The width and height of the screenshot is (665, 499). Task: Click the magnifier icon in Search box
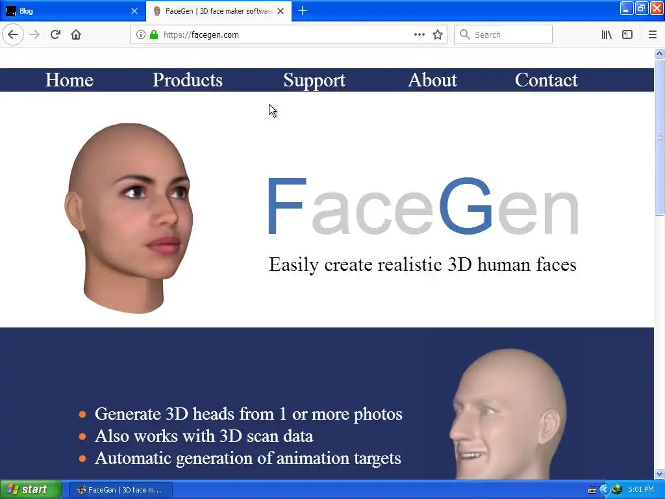click(x=465, y=35)
